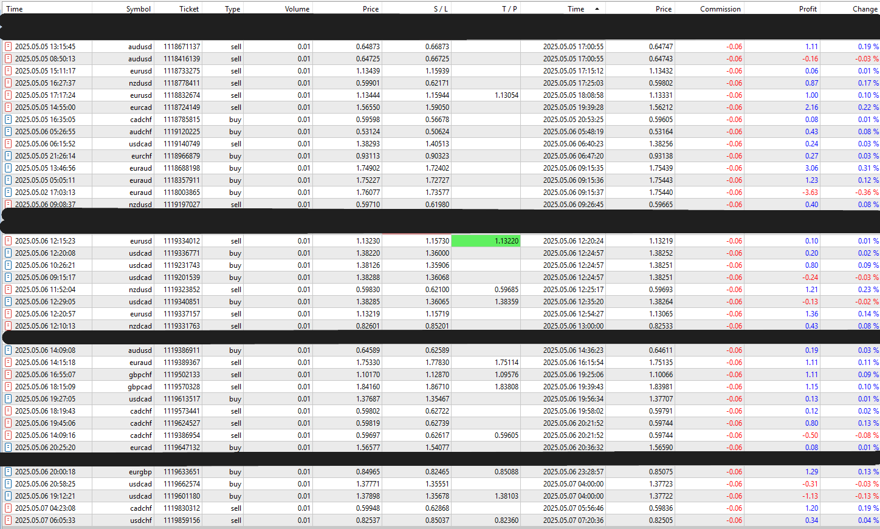Screen dimensions: 880x529
Task: Click the green highlighted T/P cell 1.13220
Action: [x=486, y=241]
